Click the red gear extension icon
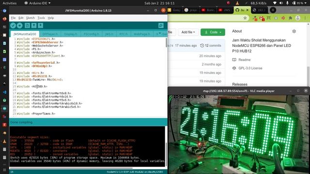Viewport: 310px width, 174px height. point(283,18)
